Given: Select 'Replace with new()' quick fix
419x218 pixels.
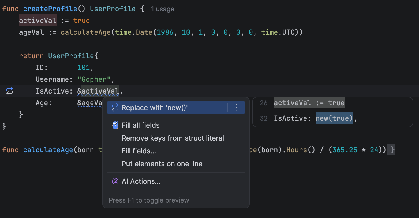Looking at the screenshot, I should click(155, 108).
